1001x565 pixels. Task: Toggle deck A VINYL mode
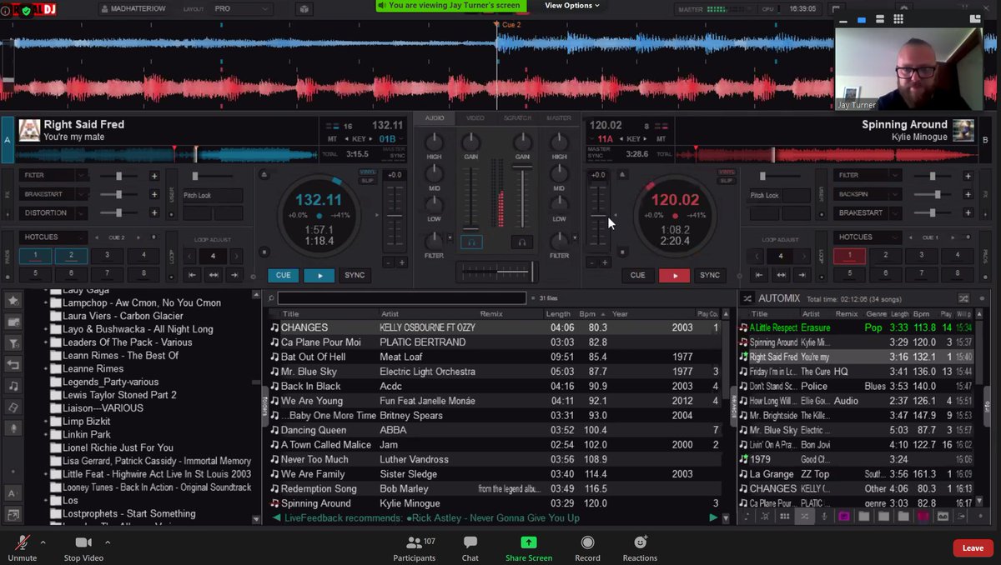click(368, 172)
